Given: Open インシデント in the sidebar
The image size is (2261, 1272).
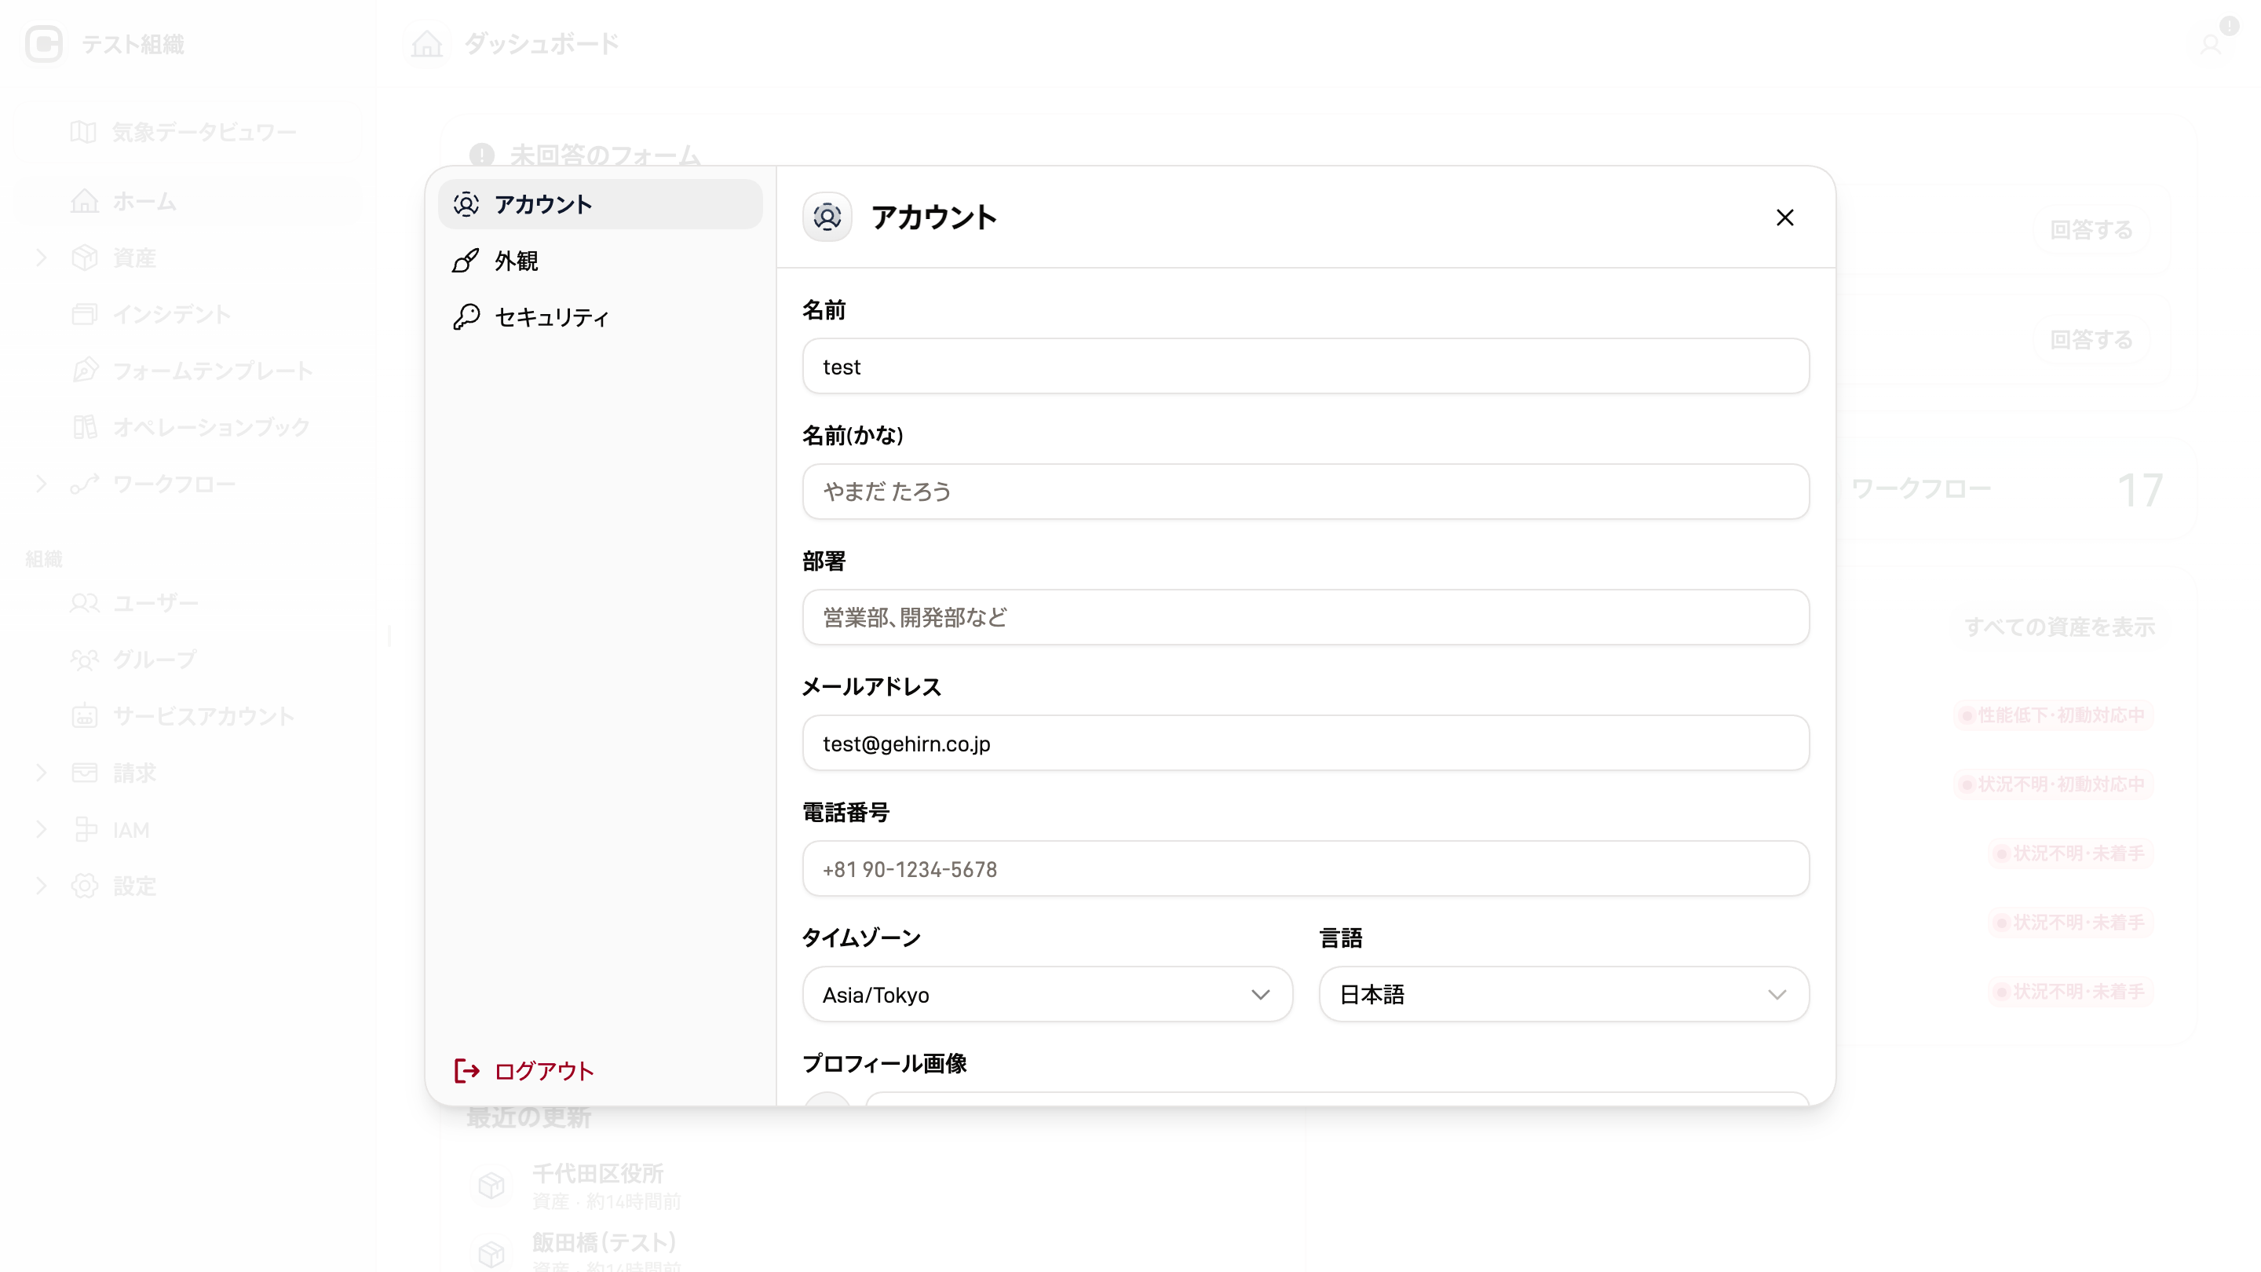Looking at the screenshot, I should pos(188,314).
